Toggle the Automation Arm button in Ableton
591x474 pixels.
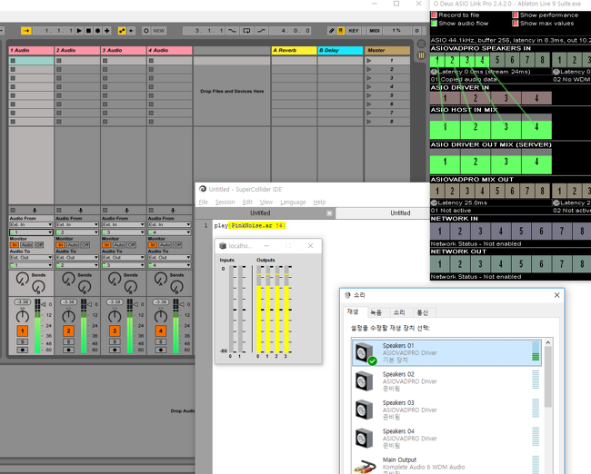pos(122,31)
